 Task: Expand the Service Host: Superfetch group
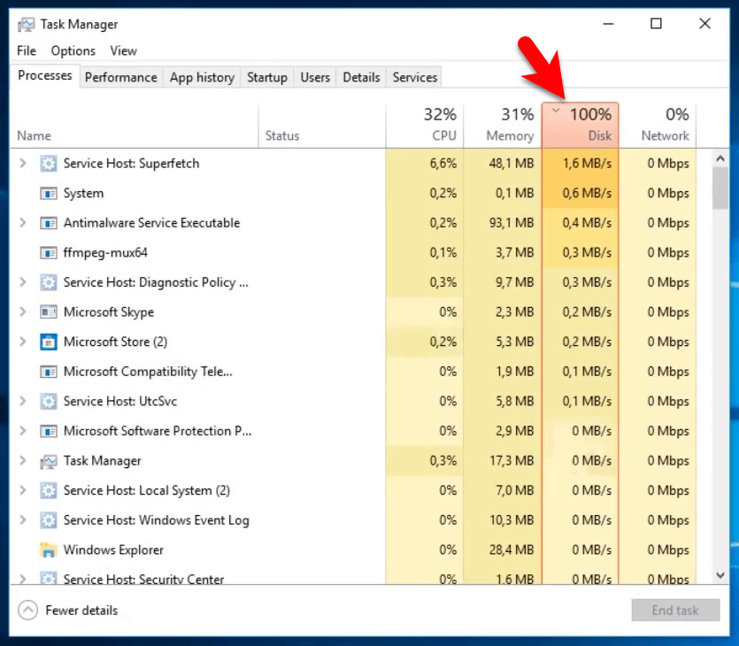[x=22, y=163]
